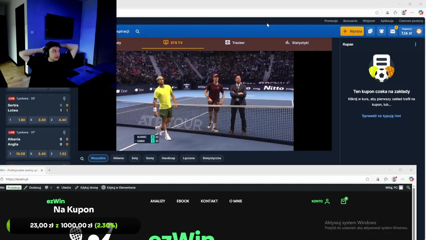Click Sprawdź co typują inni link

point(381,116)
